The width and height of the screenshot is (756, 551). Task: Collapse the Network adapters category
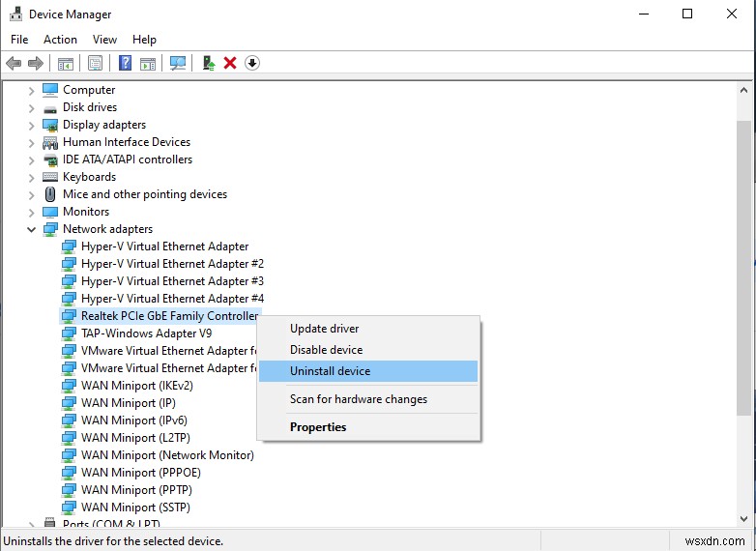(x=31, y=229)
